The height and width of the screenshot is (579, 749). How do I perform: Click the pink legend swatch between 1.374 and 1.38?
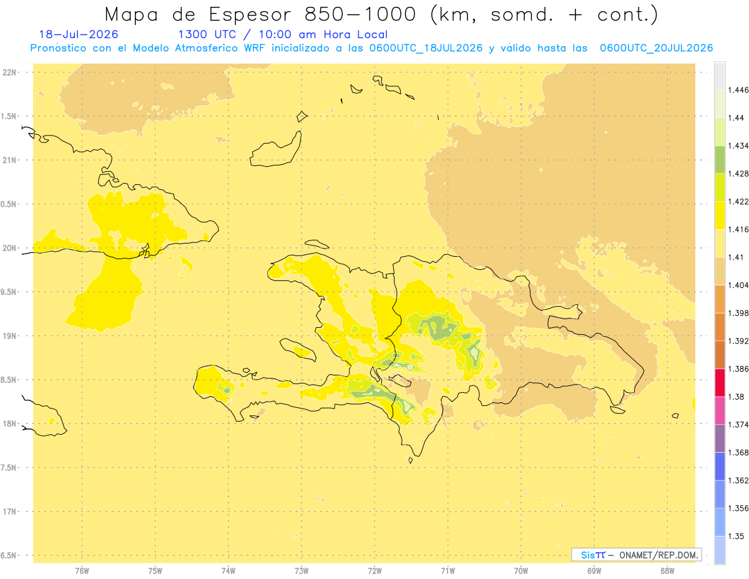[x=720, y=411]
